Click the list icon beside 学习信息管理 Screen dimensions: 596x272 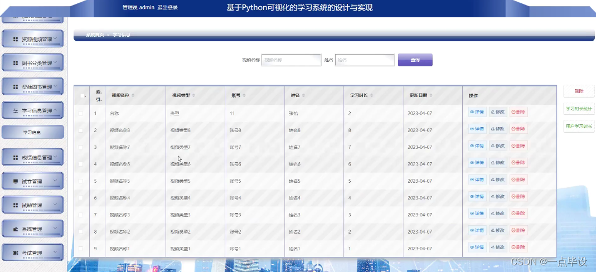point(16,110)
